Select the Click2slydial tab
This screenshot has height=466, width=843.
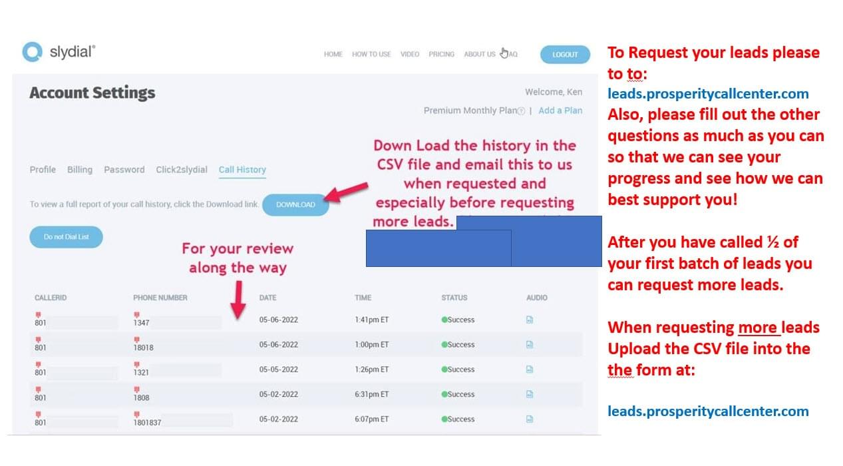click(182, 170)
